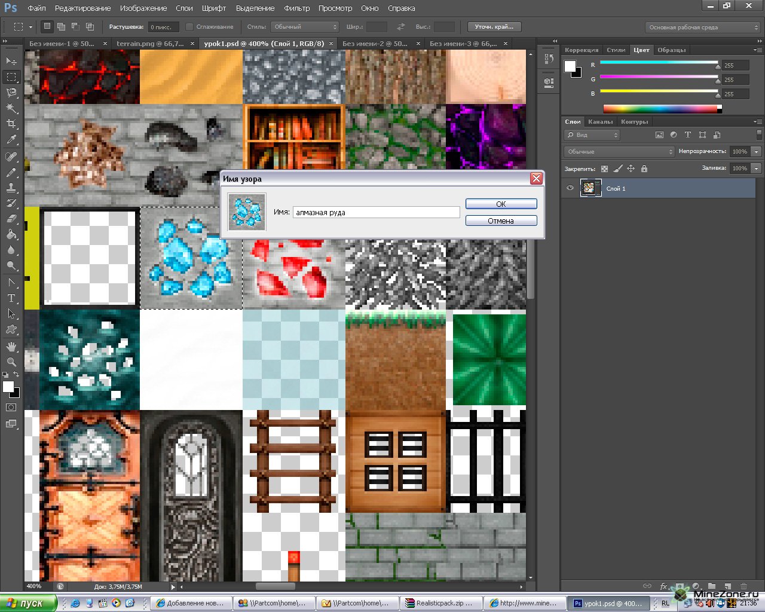Activate the Hand tool

click(11, 346)
